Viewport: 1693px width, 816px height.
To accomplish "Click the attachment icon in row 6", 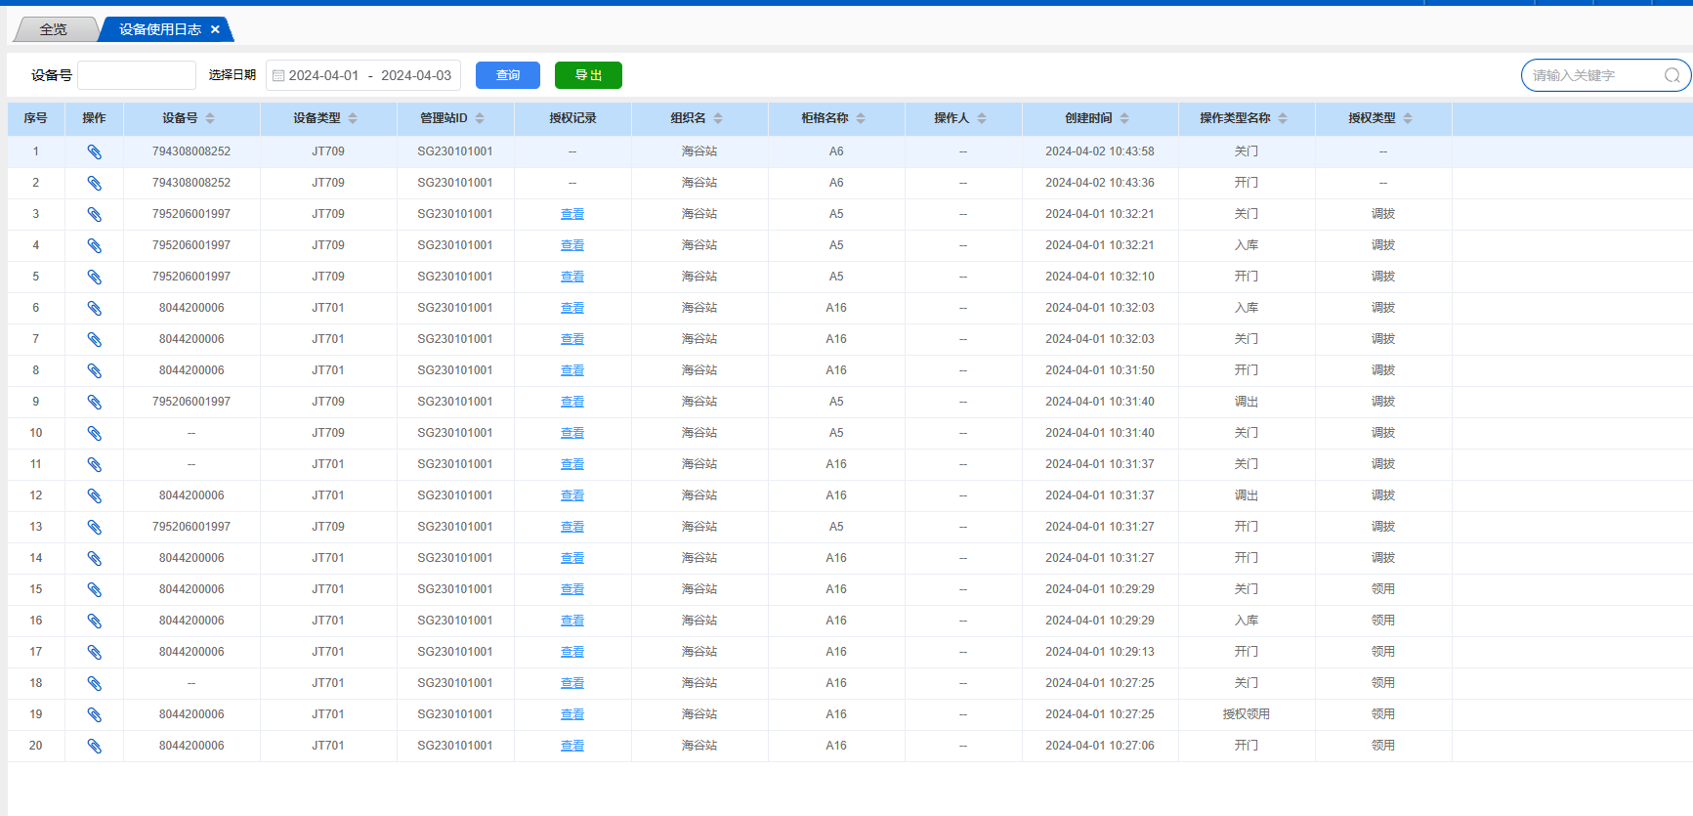I will click(x=94, y=308).
